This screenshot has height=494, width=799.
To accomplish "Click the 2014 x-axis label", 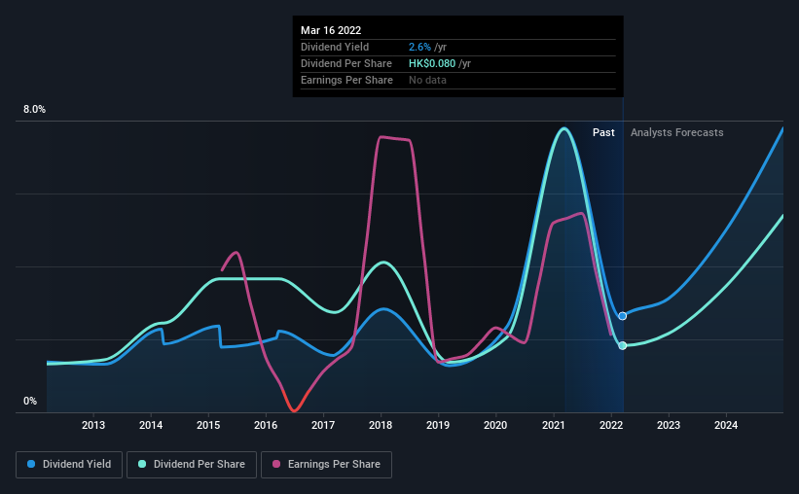I will [151, 425].
